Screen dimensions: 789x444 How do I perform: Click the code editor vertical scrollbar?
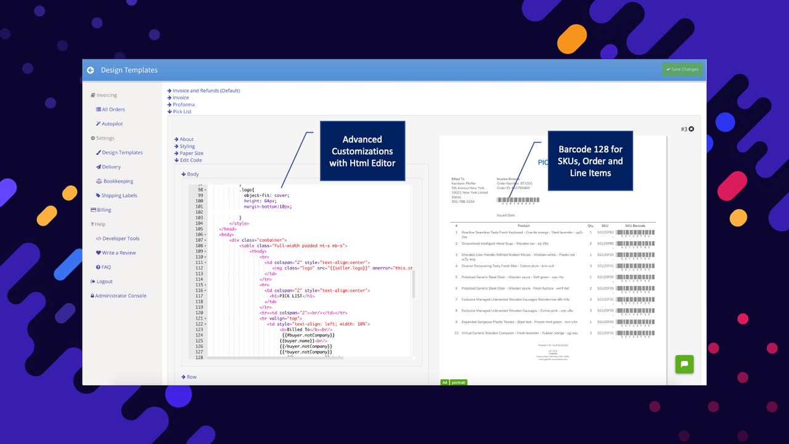coord(413,284)
